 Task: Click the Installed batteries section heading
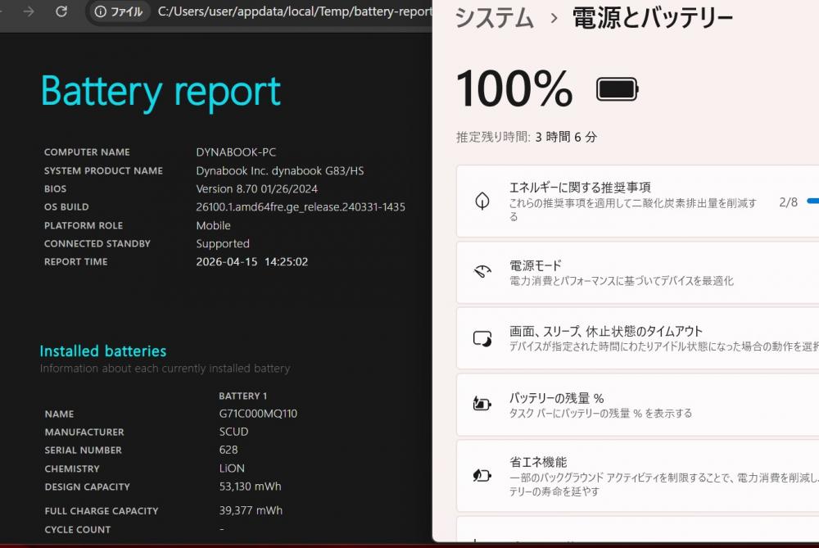coord(103,351)
